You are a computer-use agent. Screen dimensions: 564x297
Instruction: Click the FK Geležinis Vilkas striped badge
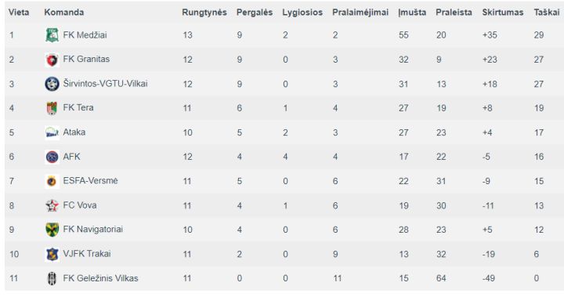[52, 278]
